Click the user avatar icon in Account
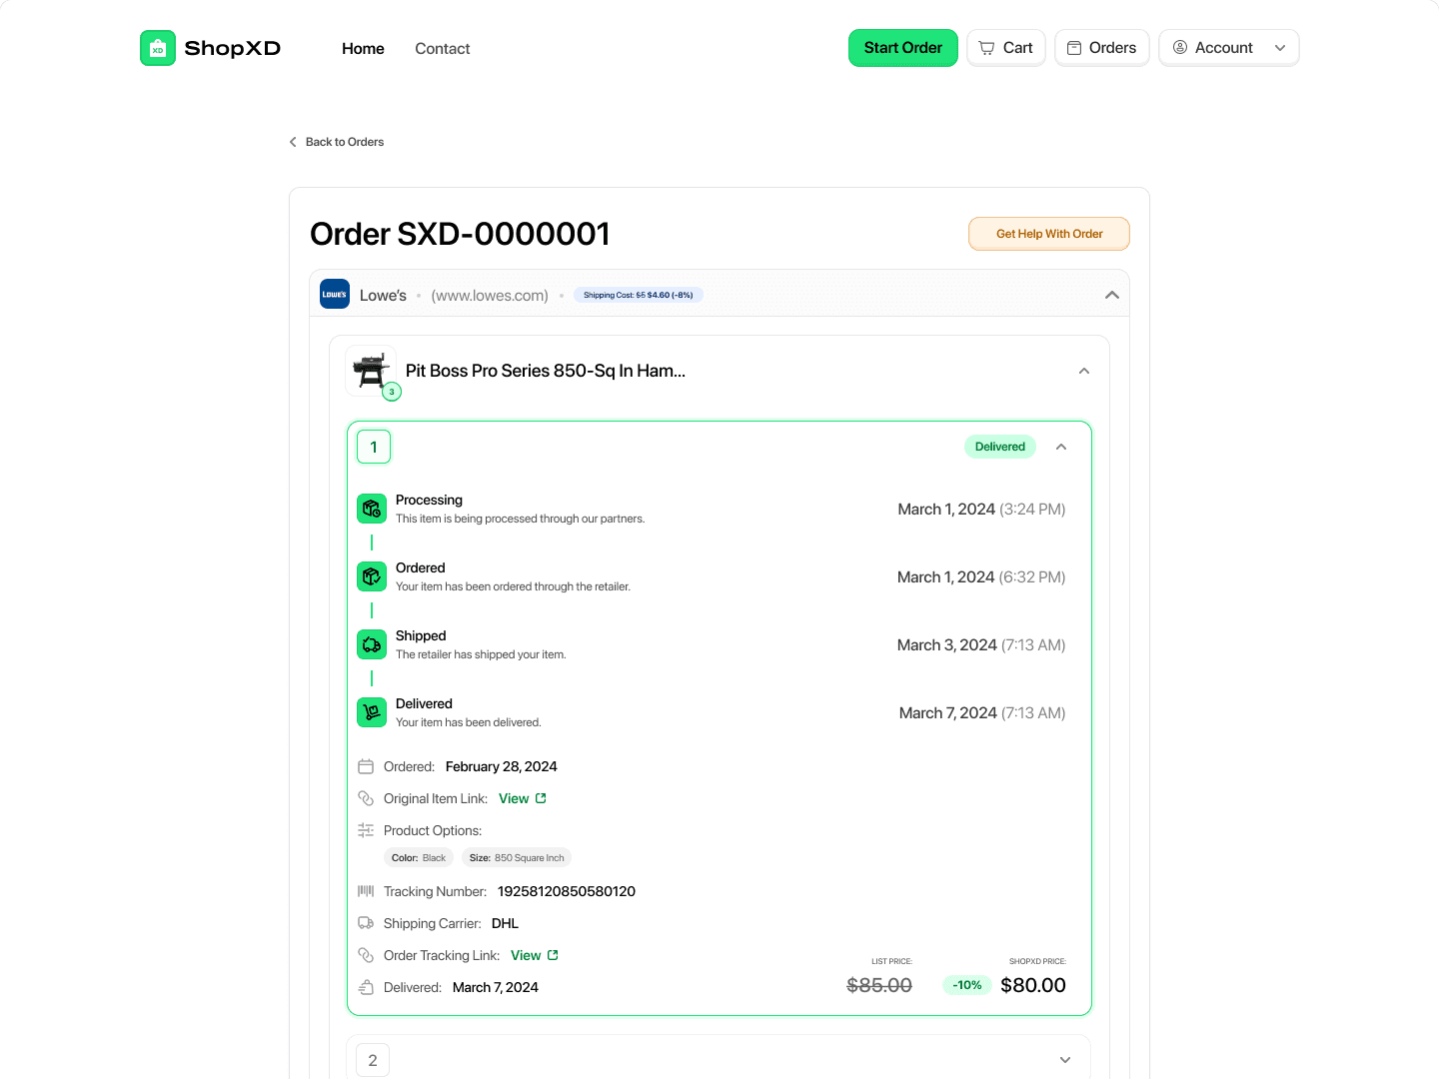1439x1079 pixels. point(1180,47)
